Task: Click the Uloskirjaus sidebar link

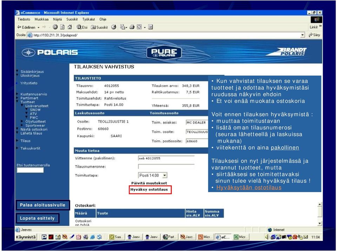Action: [x=30, y=75]
